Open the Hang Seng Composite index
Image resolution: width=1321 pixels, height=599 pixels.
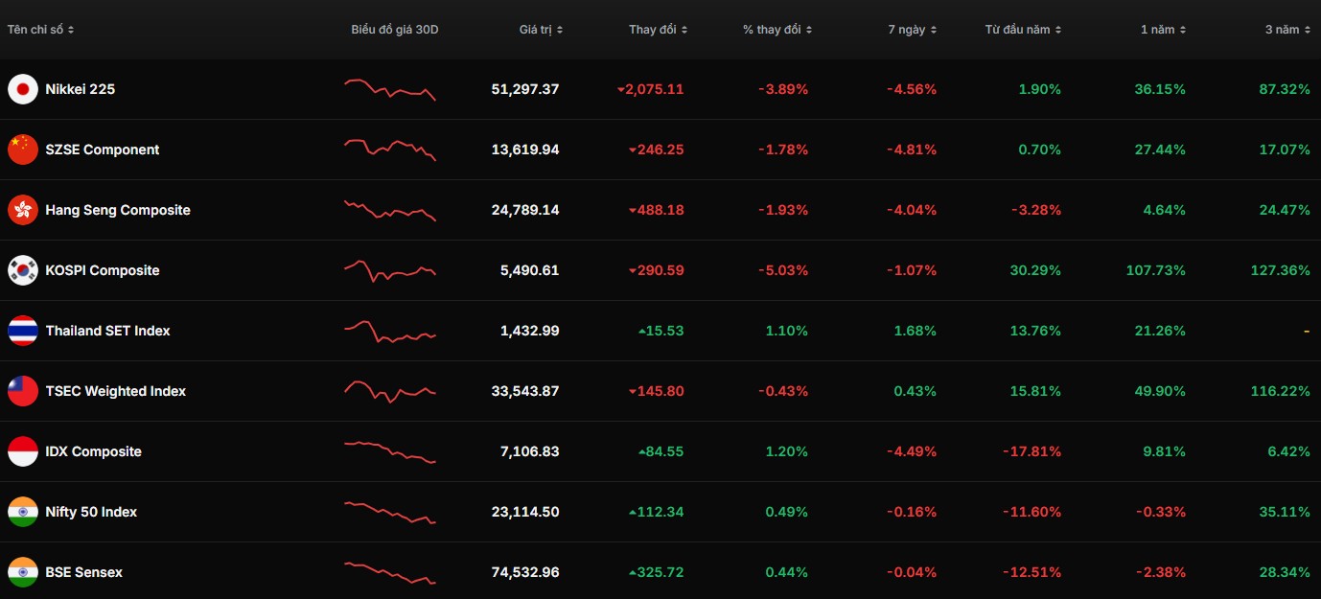(118, 210)
